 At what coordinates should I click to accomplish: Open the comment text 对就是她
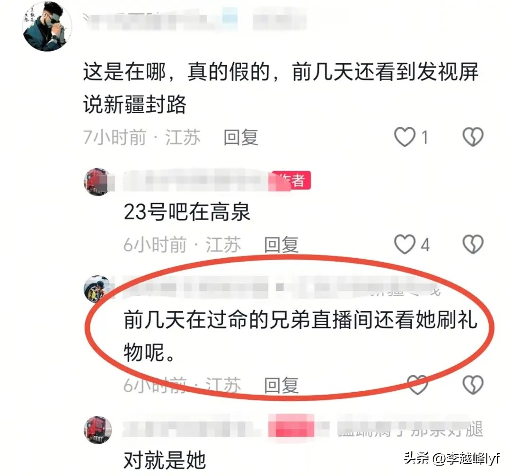pos(165,460)
